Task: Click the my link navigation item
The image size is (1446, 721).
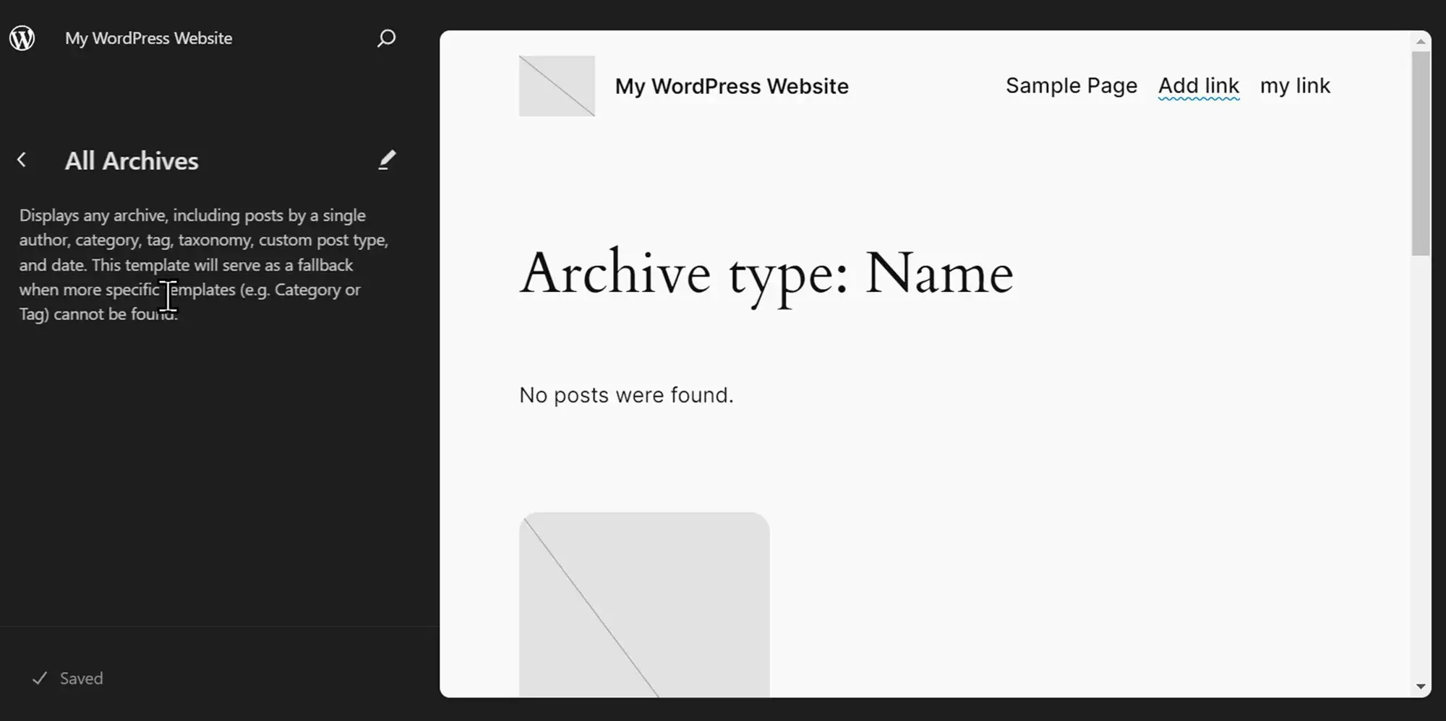Action: pyautogui.click(x=1295, y=86)
